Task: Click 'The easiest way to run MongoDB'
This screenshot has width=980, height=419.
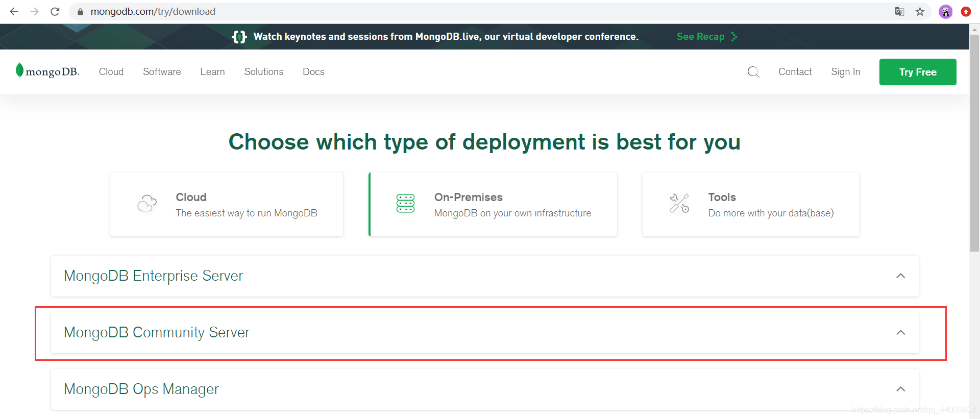Action: coord(247,213)
